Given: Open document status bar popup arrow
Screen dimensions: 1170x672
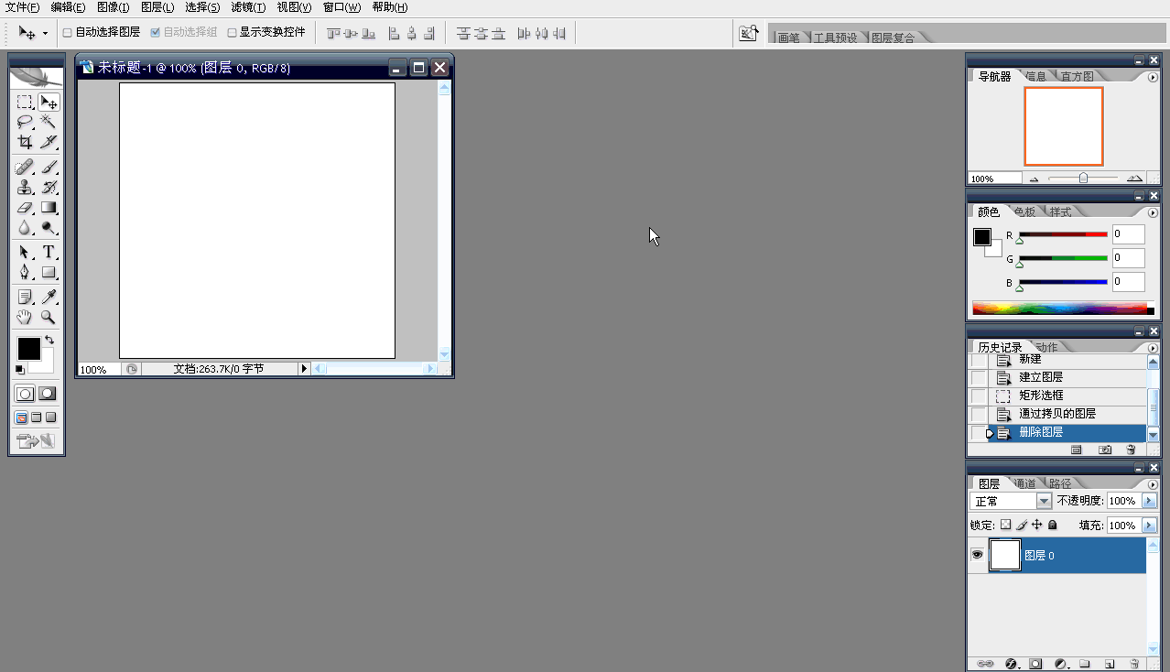Looking at the screenshot, I should 305,369.
